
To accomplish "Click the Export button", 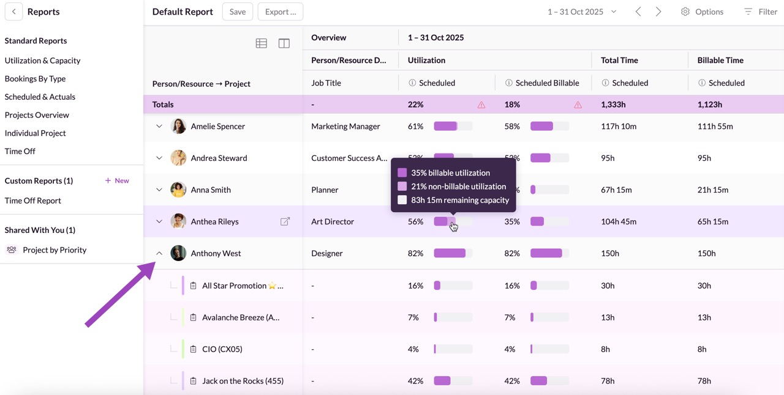I will tap(281, 12).
